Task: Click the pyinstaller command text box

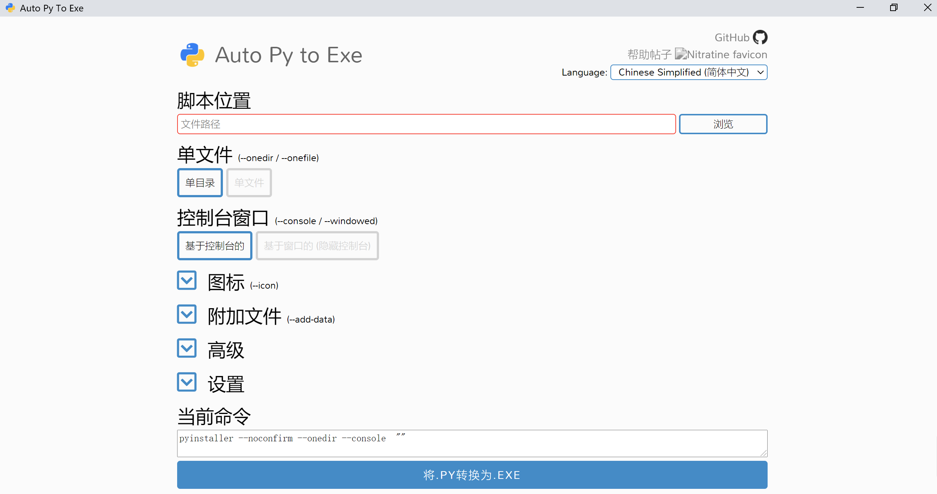Action: [472, 443]
